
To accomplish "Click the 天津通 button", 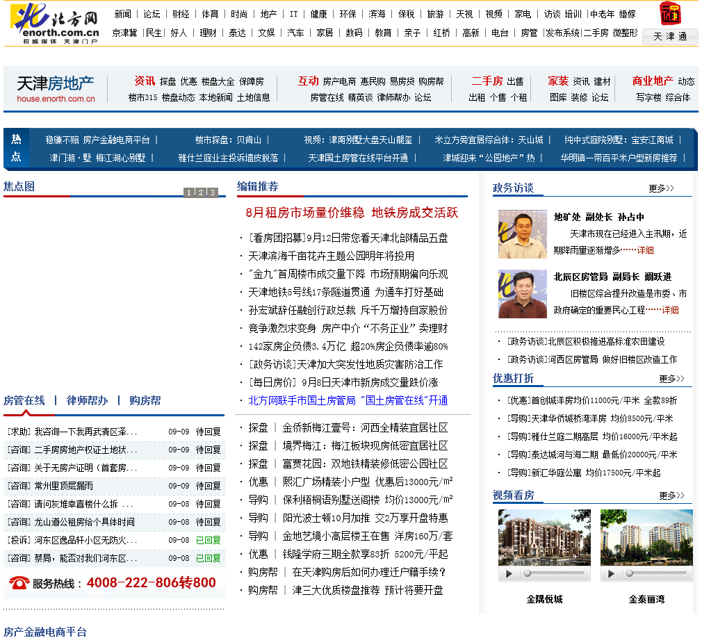I will [x=670, y=36].
